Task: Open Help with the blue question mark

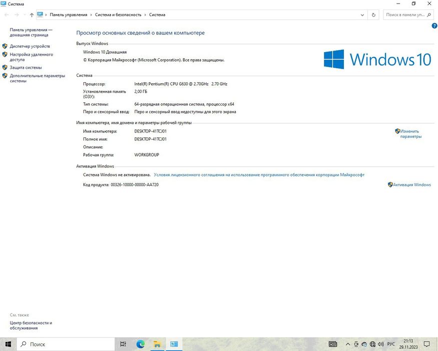Action: click(x=434, y=26)
